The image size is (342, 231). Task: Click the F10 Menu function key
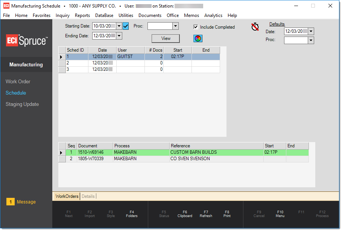280,214
